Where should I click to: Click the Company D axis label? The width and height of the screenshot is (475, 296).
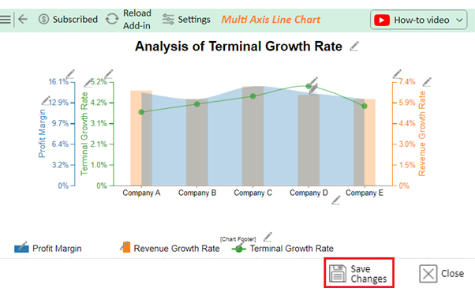309,193
